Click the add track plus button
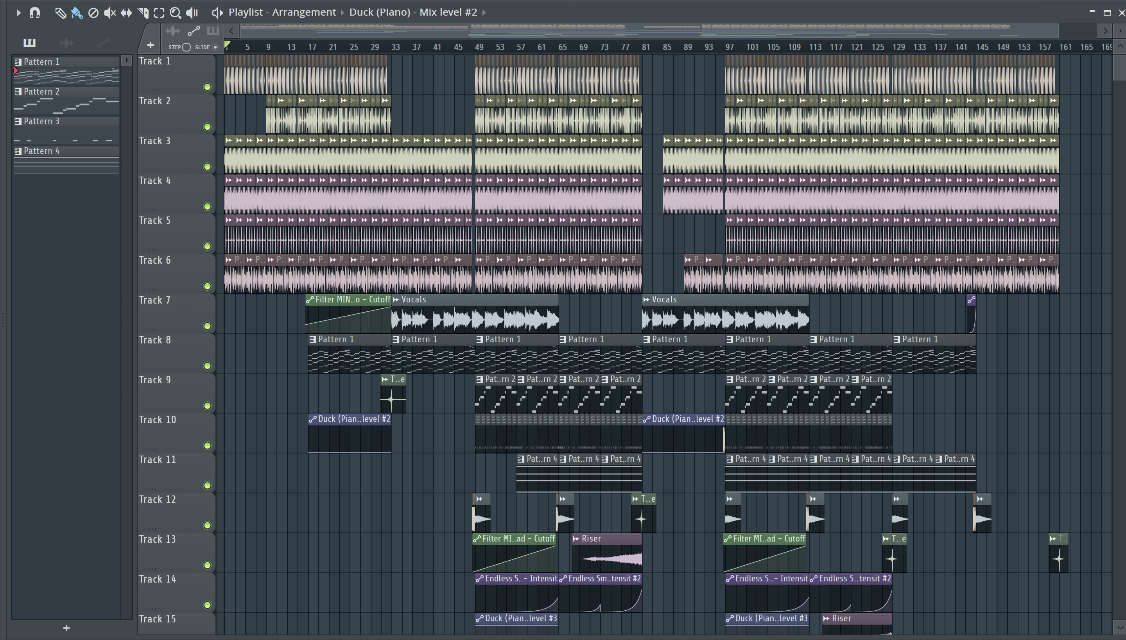Image resolution: width=1126 pixels, height=640 pixels. click(151, 45)
